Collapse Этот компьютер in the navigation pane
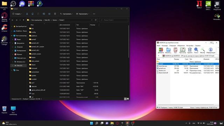Image resolution: width=224 pixels, height=126 pixels. [12, 36]
